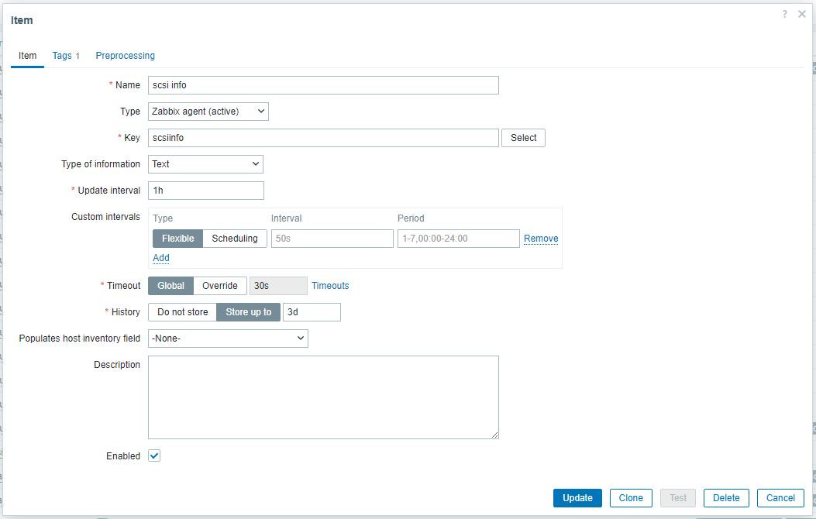This screenshot has height=519, width=816.
Task: Expand the Type of information dropdown
Action: 205,164
